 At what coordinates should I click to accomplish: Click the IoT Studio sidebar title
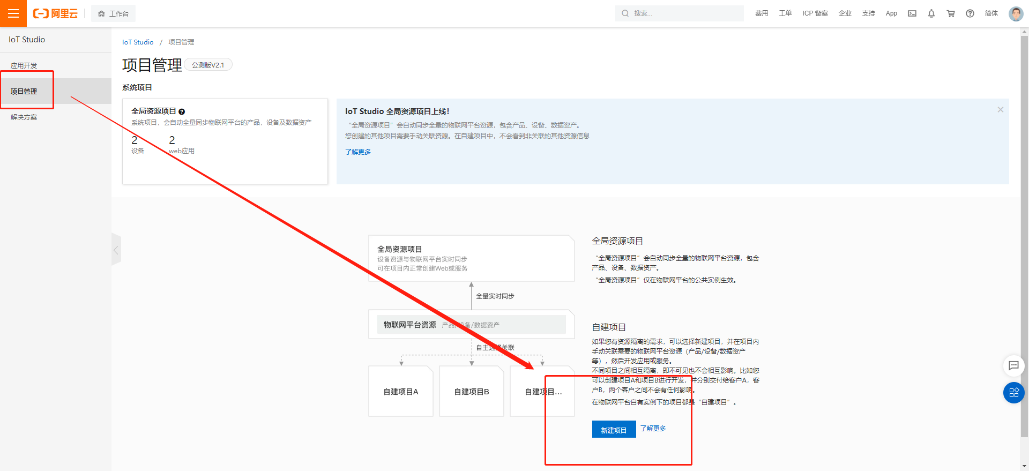27,40
